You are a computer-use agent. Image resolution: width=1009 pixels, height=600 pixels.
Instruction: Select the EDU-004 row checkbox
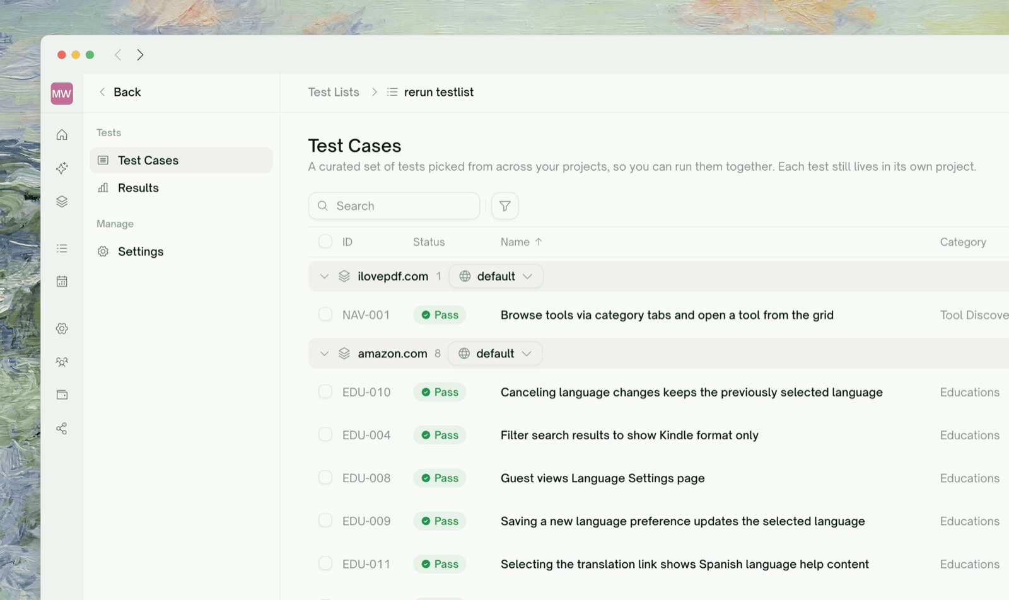(325, 434)
